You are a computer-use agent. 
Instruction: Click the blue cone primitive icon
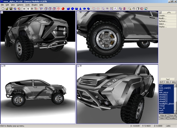pyautogui.click(x=80, y=9)
